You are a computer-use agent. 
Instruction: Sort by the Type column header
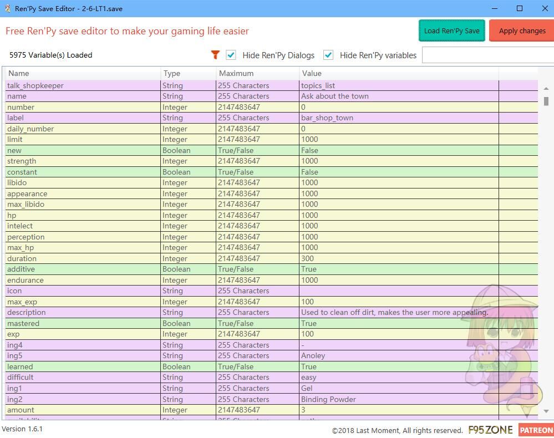click(189, 73)
